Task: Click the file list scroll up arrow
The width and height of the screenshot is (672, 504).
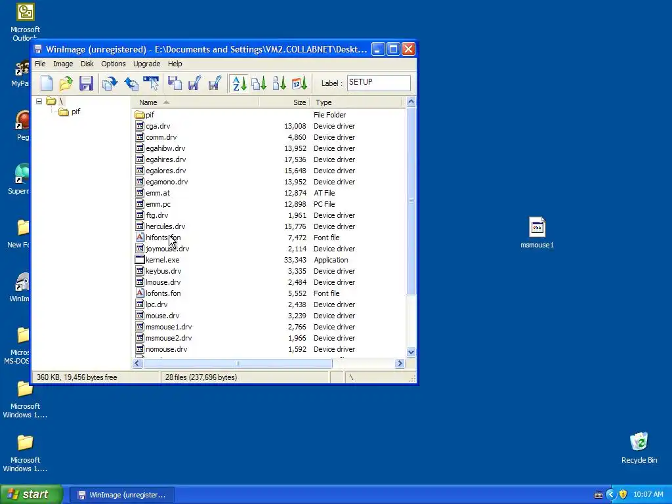Action: (411, 102)
